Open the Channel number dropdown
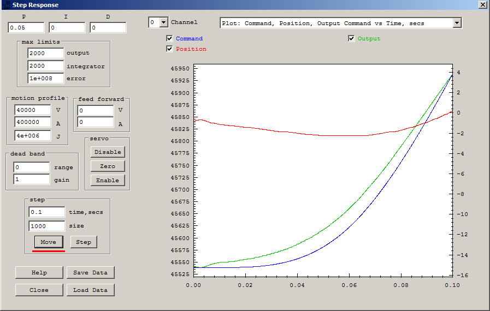This screenshot has width=490, height=311. [164, 22]
